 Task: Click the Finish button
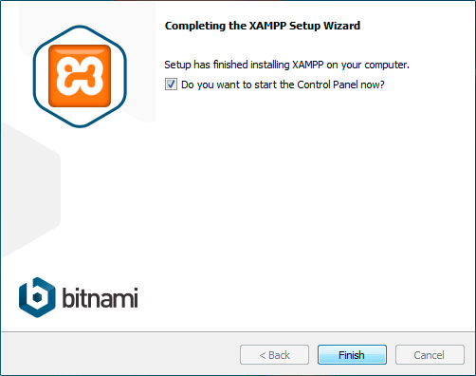pos(352,355)
